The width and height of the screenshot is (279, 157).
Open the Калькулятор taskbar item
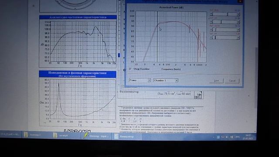pos(126,137)
